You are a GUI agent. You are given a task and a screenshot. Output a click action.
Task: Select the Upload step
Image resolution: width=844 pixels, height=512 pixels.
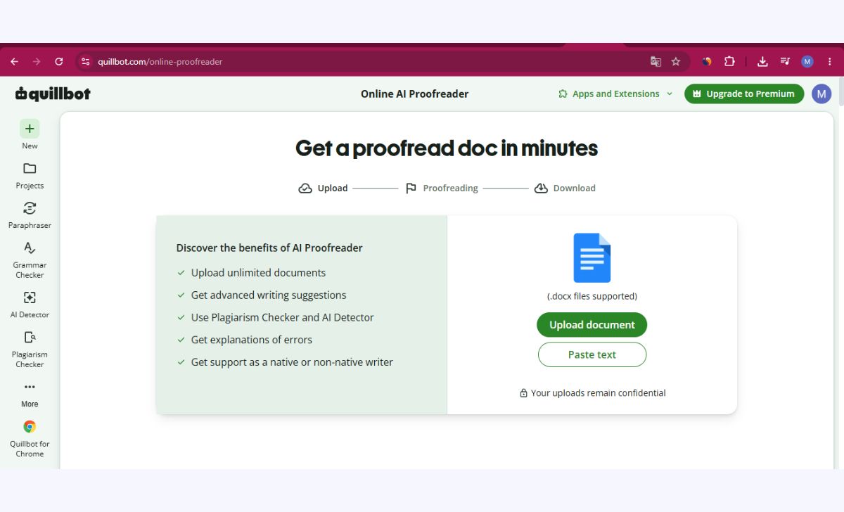pos(324,188)
